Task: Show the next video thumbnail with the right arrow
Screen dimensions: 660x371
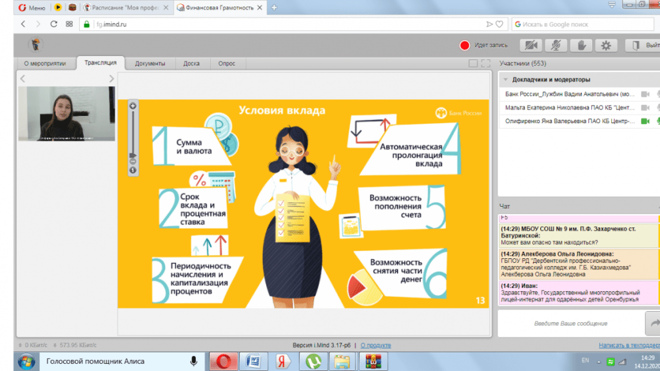Action: (111, 79)
